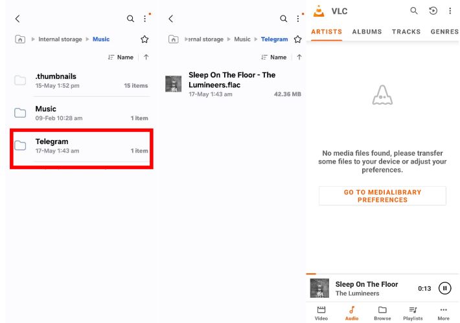Open VLC playback history icon

click(433, 11)
